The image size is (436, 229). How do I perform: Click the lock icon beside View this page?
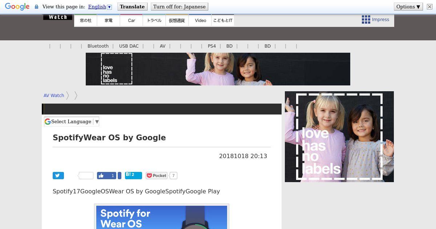(x=36, y=7)
